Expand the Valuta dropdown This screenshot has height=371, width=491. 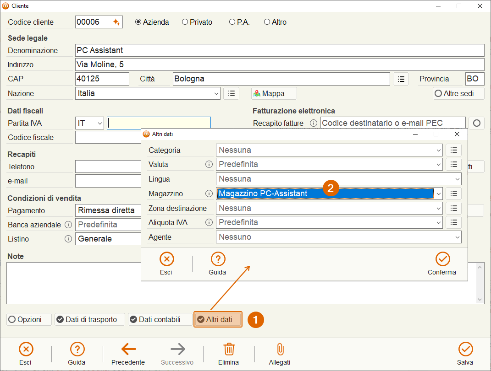[438, 164]
